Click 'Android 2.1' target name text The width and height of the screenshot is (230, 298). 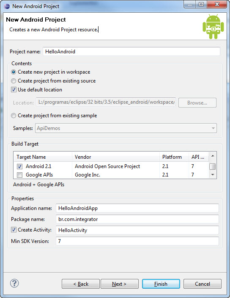[x=38, y=166]
